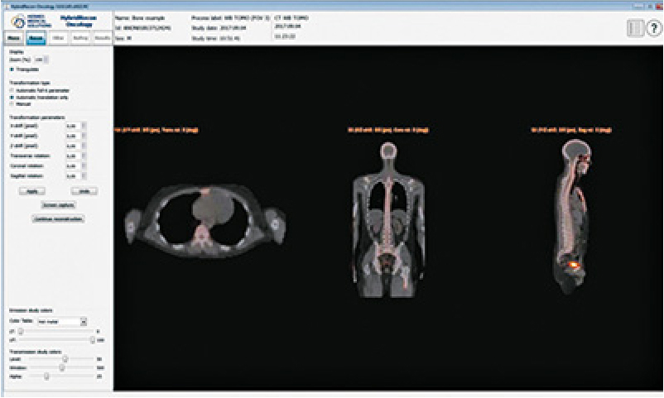
Task: Click the Screen capture button
Action: pyautogui.click(x=59, y=205)
